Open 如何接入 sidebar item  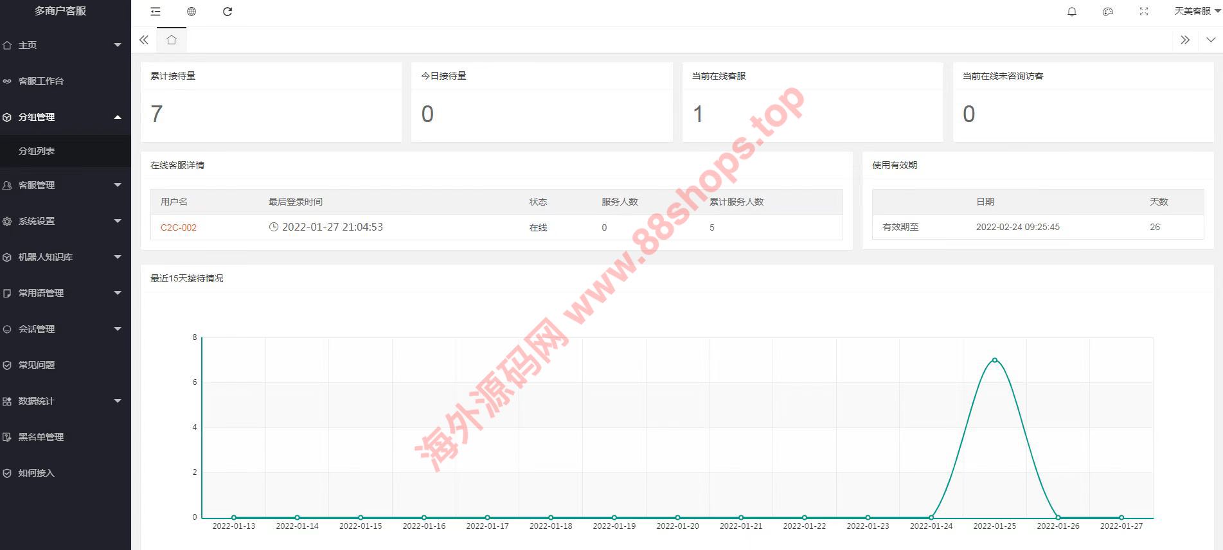point(36,473)
